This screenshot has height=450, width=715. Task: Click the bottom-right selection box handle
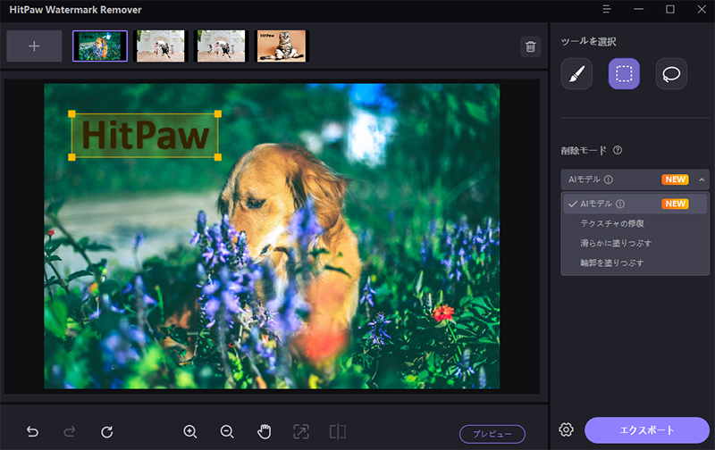pos(218,157)
